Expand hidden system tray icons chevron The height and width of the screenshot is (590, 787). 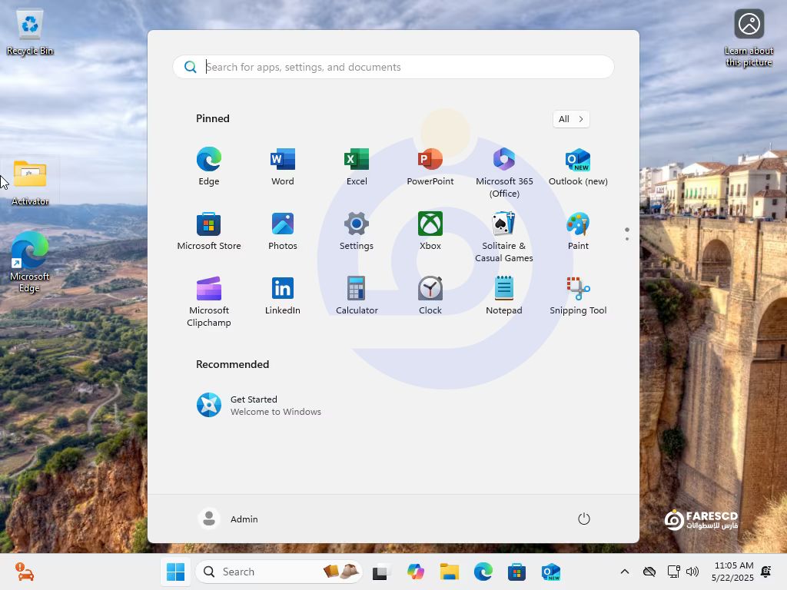[624, 572]
